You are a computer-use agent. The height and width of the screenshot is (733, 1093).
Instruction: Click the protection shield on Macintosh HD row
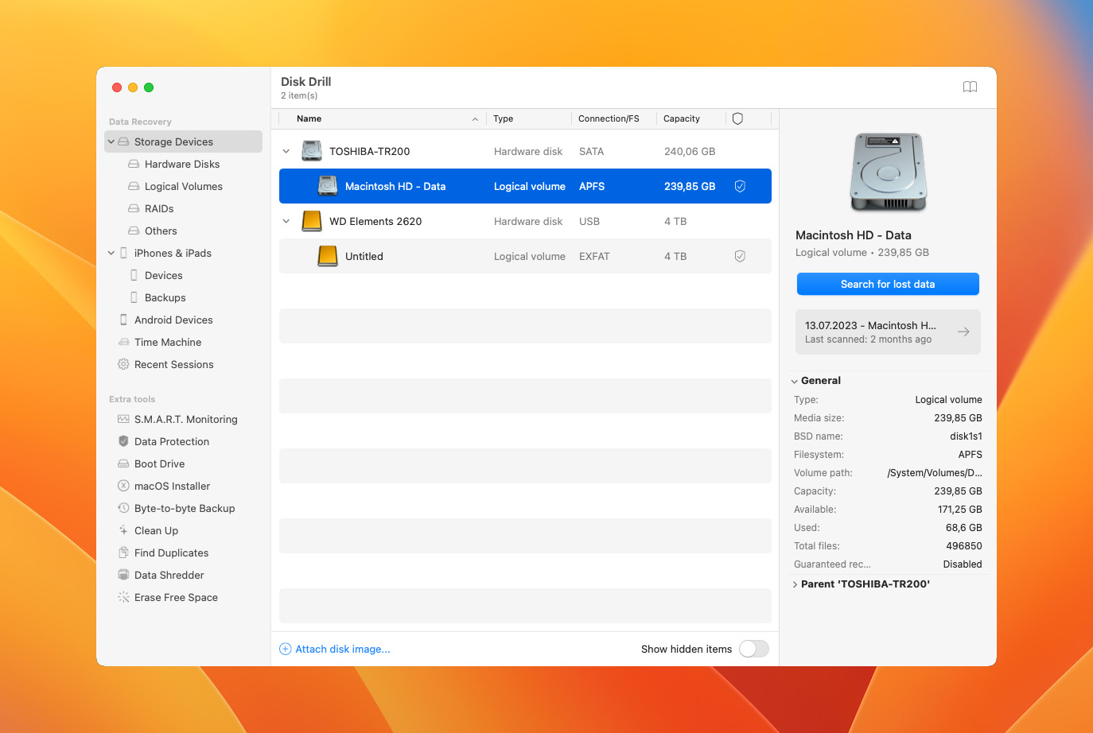(740, 186)
